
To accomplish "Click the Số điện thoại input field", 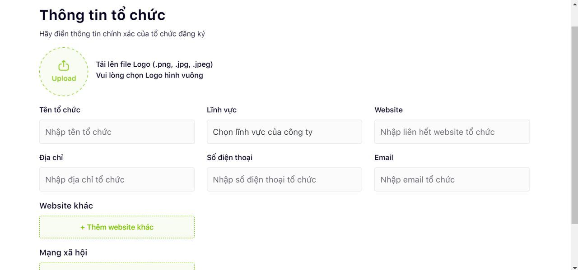I will point(284,179).
